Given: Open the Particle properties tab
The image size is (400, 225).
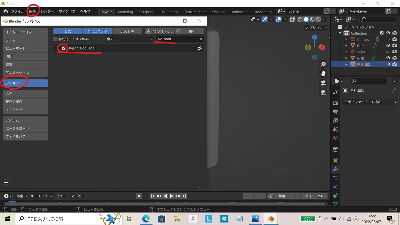Looking at the screenshot, I should pyautogui.click(x=335, y=178).
